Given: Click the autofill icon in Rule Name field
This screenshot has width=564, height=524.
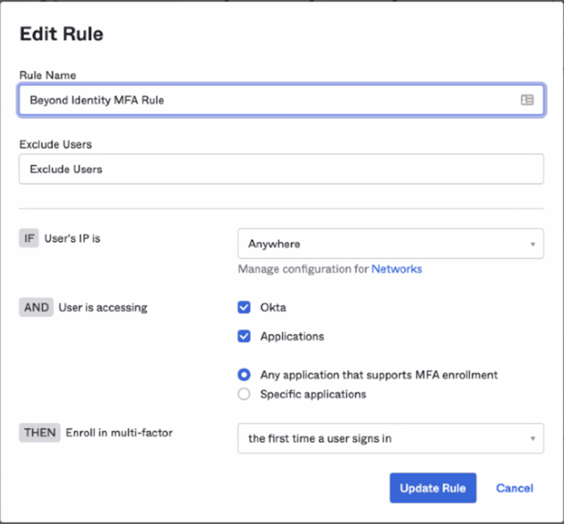Looking at the screenshot, I should coord(527,100).
